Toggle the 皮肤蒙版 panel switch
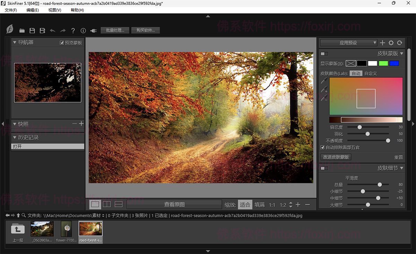This screenshot has height=254, width=416. coord(324,54)
